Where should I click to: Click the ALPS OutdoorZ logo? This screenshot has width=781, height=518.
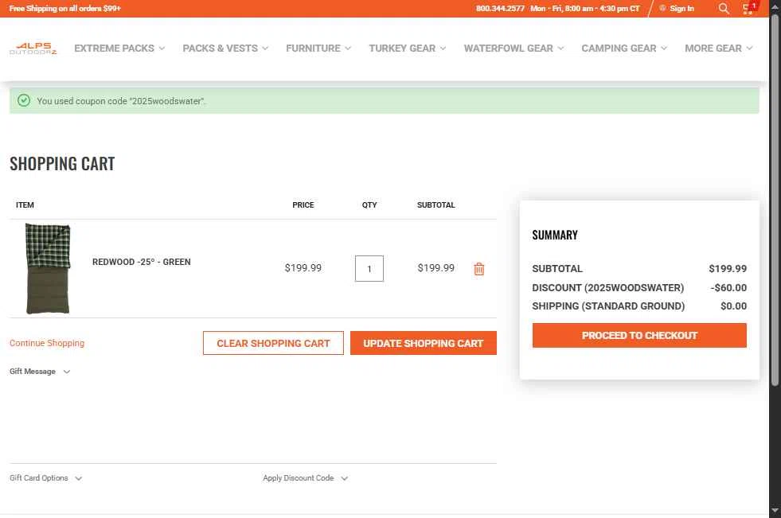pyautogui.click(x=33, y=49)
